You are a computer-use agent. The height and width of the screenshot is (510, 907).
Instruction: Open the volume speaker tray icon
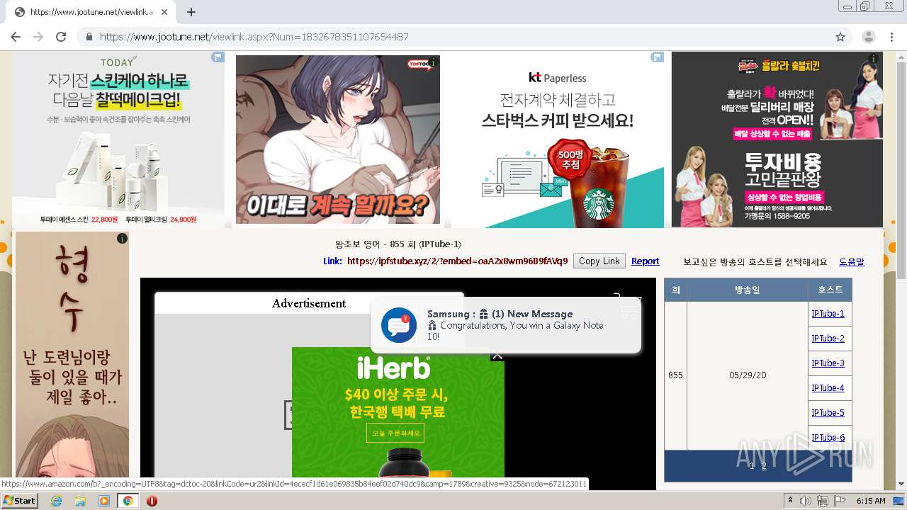(x=806, y=501)
